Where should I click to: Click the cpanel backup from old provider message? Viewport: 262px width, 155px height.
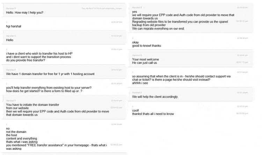point(180,23)
